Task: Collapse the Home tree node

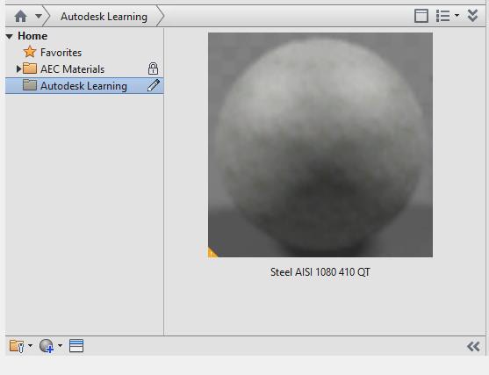Action: 9,37
